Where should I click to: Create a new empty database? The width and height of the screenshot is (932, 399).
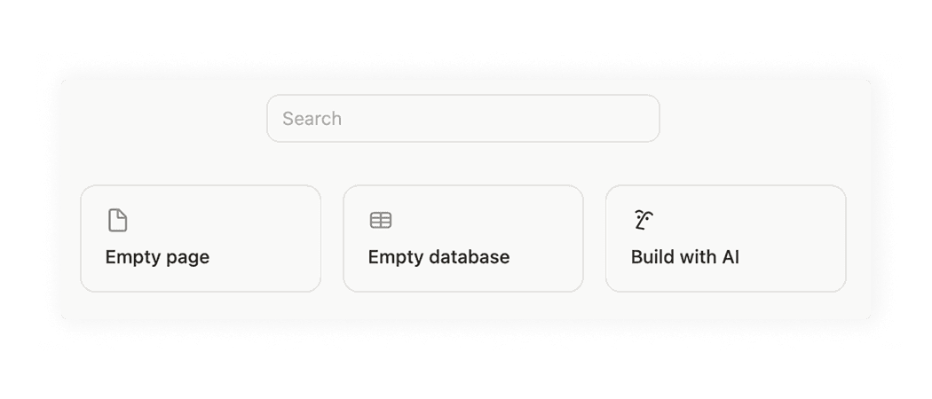point(462,239)
